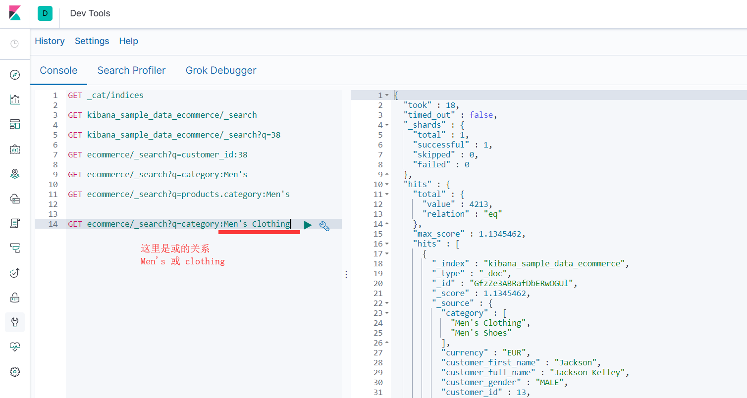Click the "relation" : "eq" output line
This screenshot has height=398, width=747.
pyautogui.click(x=462, y=214)
